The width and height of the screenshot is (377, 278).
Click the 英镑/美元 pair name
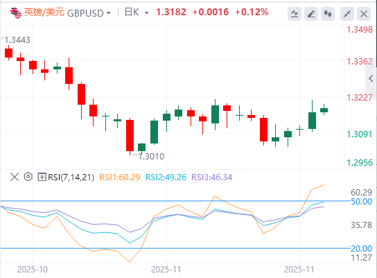[44, 12]
